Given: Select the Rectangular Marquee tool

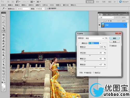Looking at the screenshot, I should 4,20.
